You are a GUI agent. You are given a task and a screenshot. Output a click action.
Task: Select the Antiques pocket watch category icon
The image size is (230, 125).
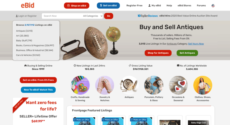(129, 85)
